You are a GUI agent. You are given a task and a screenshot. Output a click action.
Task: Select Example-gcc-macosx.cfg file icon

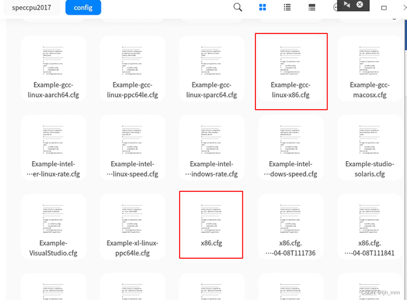(370, 61)
